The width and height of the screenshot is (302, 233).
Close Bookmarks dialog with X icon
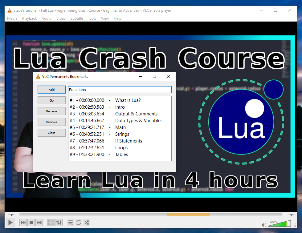169,76
